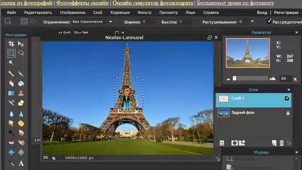Open the Растушевывание feather dropdown arrow
This screenshot has height=170, width=302.
point(252,21)
